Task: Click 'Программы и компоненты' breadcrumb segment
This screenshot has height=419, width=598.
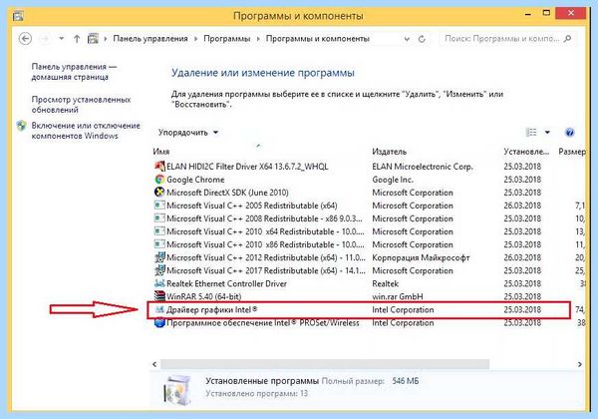Action: (x=318, y=39)
